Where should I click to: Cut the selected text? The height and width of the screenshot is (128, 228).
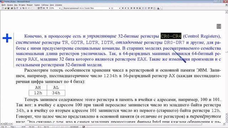click(21, 8)
